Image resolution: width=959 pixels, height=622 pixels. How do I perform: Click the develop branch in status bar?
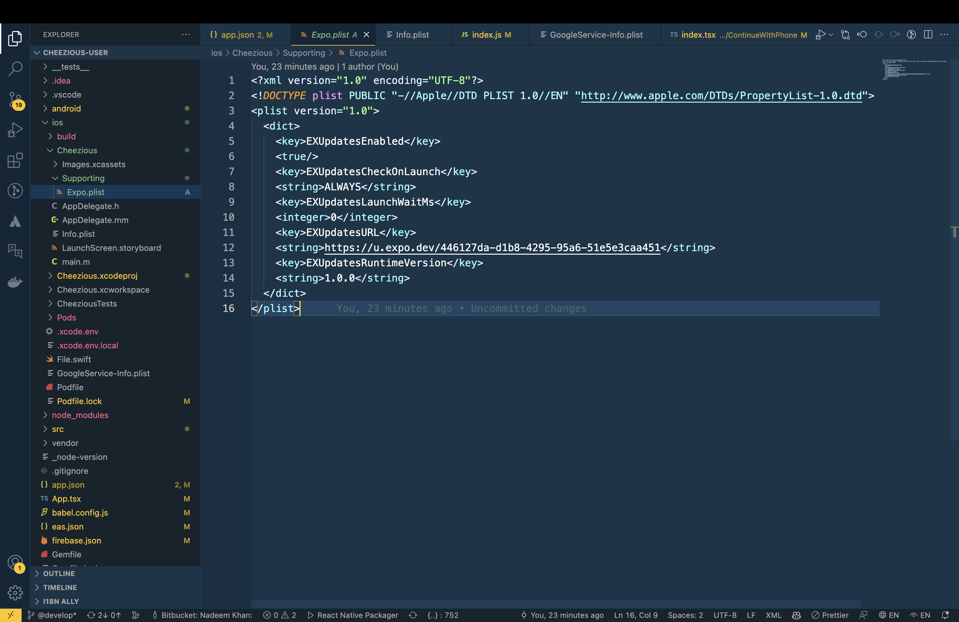point(52,615)
